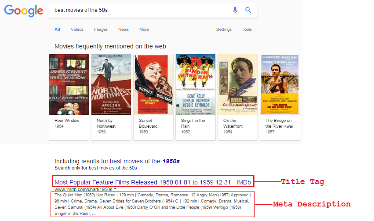The image size is (374, 221).
Task: Follow 'best movies of the 1950s' link
Action: (x=145, y=161)
